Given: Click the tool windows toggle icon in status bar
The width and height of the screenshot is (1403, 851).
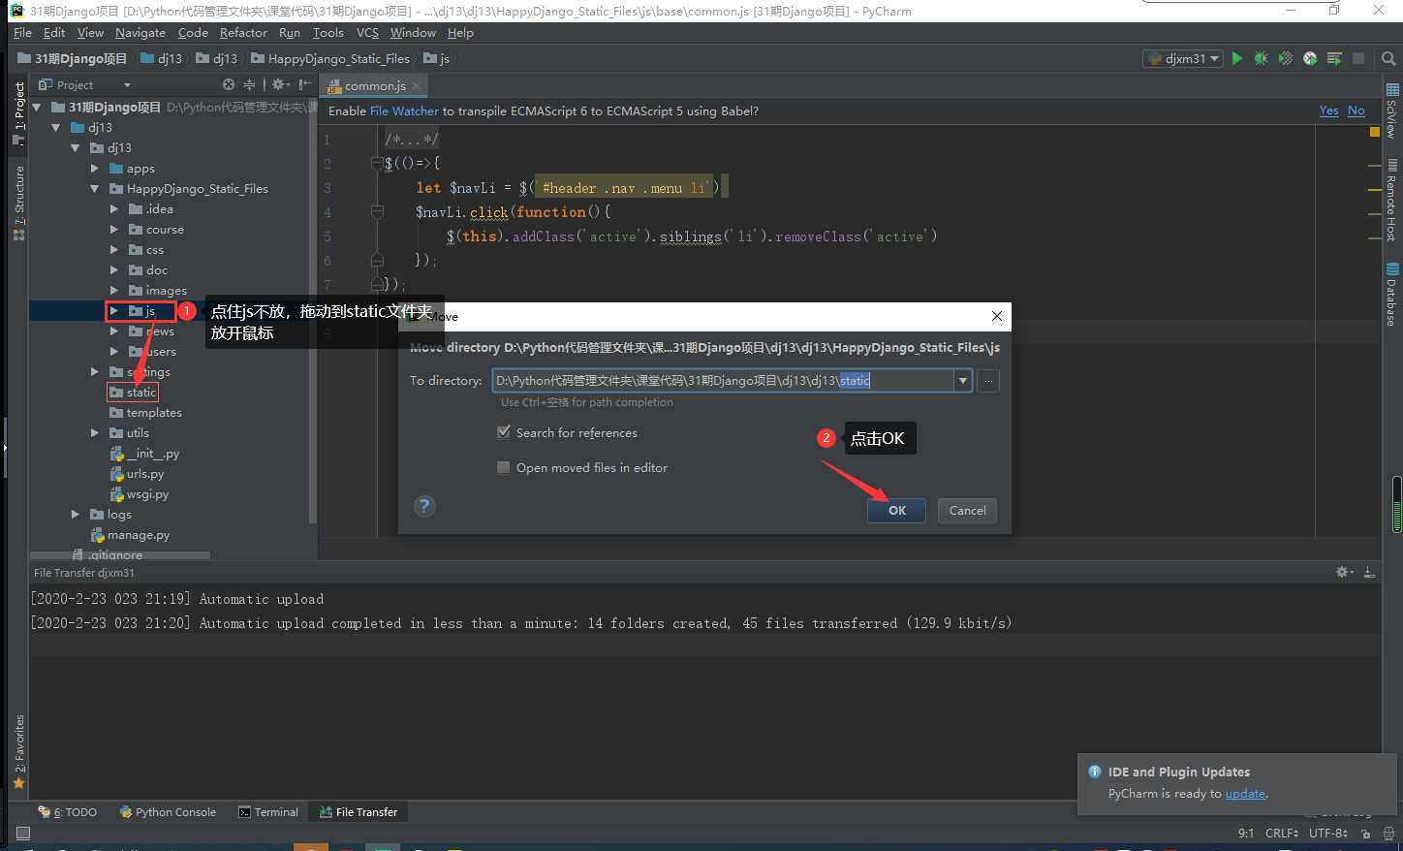Looking at the screenshot, I should click(x=23, y=833).
